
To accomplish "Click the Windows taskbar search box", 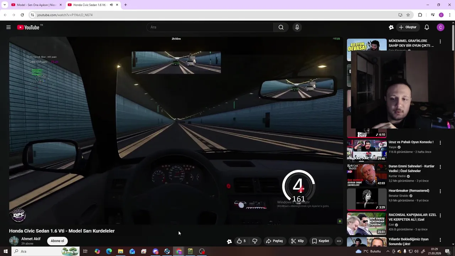I will [x=46, y=251].
